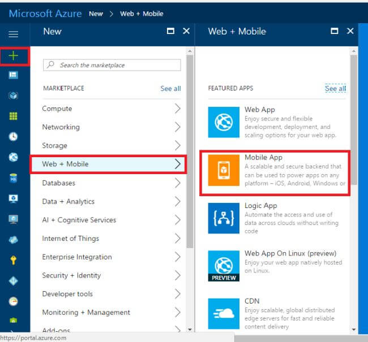Viewport: 368px width, 342px height.
Task: Click the search magnifier icon in marketplace box
Action: tap(50, 64)
